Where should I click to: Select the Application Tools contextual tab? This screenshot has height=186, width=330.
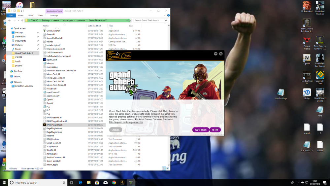54,11
